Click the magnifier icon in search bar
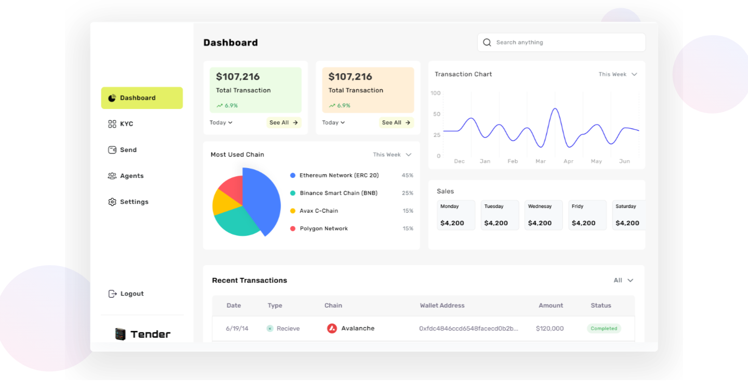Viewport: 748px width, 390px height. pyautogui.click(x=487, y=43)
